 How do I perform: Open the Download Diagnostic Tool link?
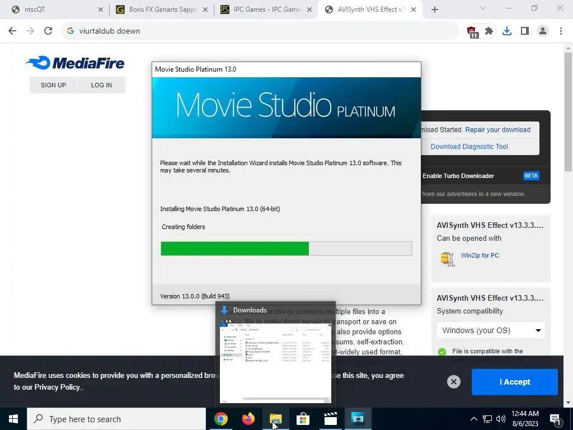469,147
